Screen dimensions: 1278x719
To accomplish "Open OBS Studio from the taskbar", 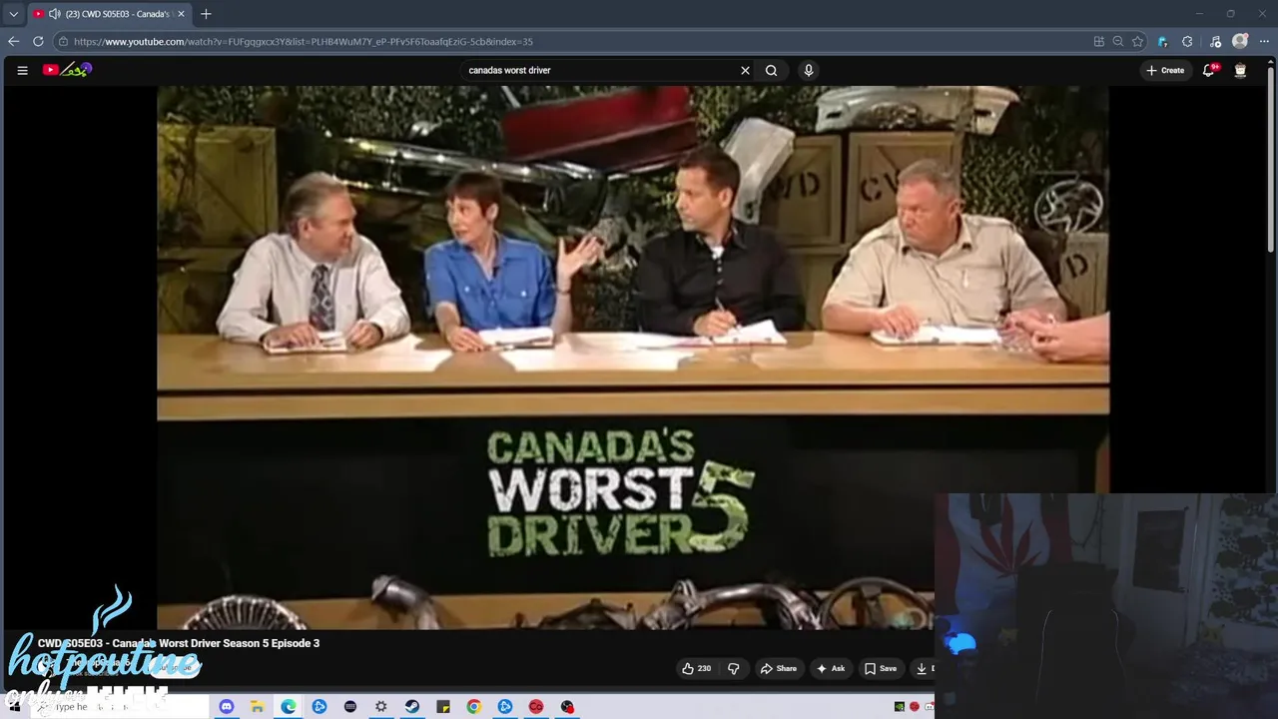I will coord(567,707).
